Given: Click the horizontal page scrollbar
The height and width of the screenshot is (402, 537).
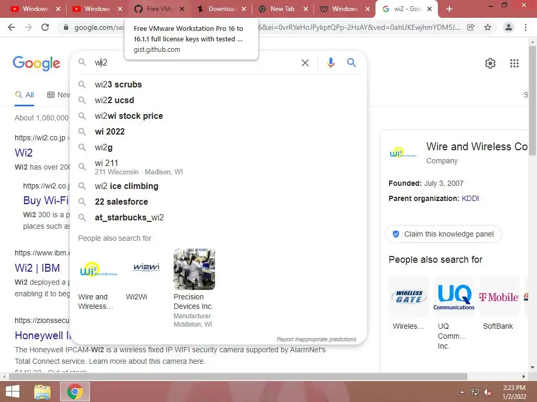Looking at the screenshot, I should pos(238,377).
